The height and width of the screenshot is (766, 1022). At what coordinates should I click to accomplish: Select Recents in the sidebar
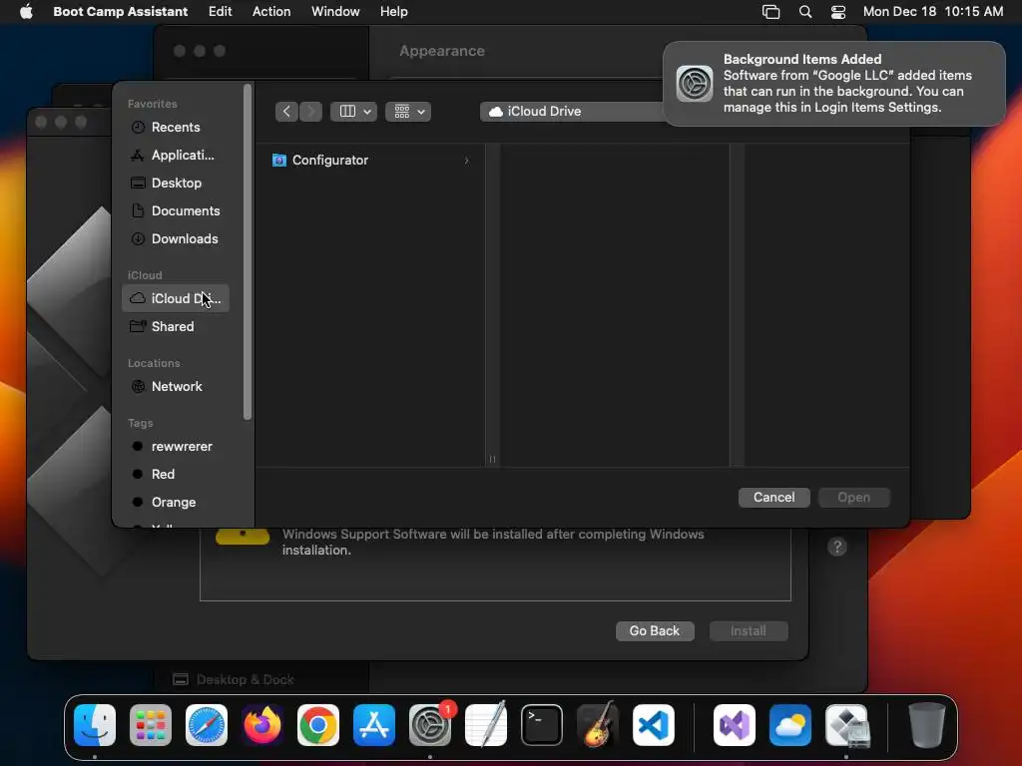tap(176, 127)
